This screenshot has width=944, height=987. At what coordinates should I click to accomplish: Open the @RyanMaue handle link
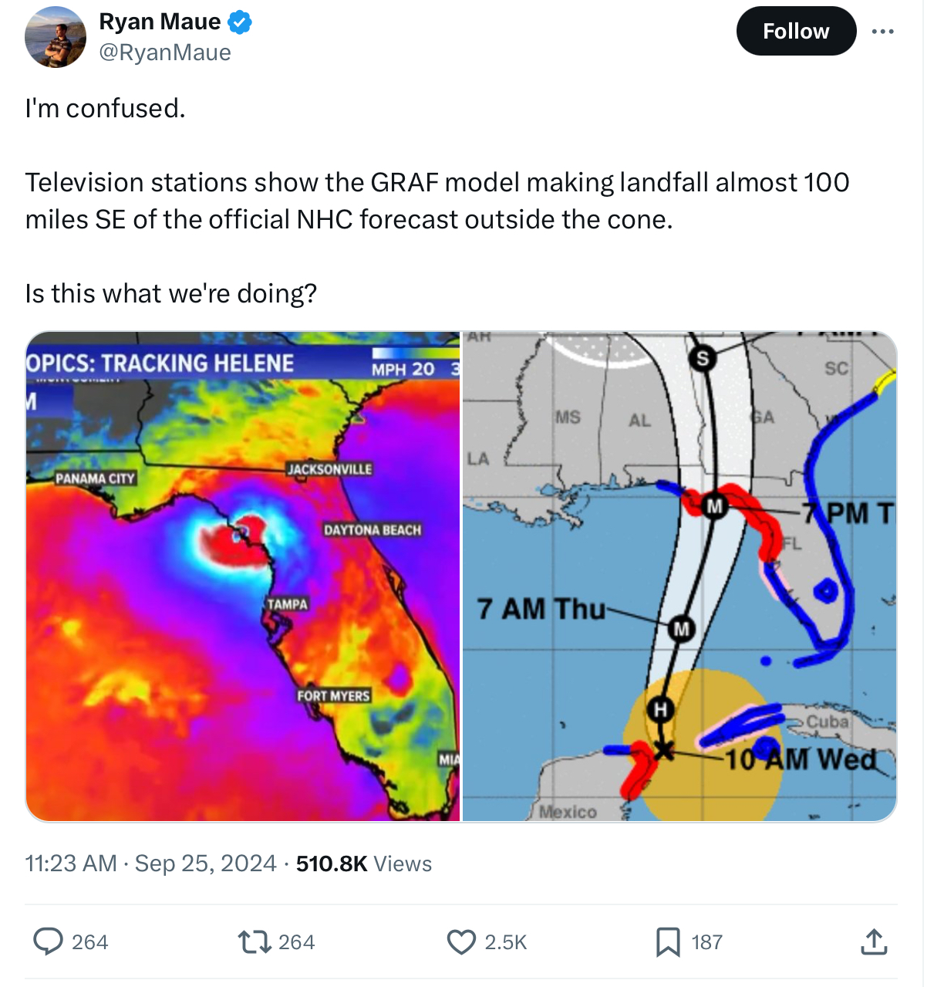pos(165,52)
